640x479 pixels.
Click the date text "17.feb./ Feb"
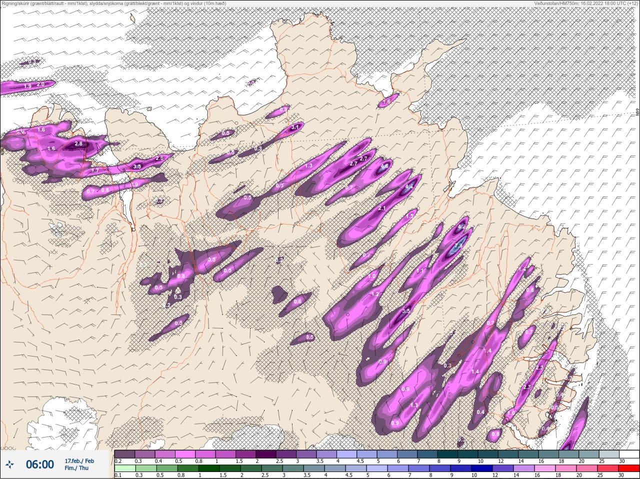[x=79, y=460]
